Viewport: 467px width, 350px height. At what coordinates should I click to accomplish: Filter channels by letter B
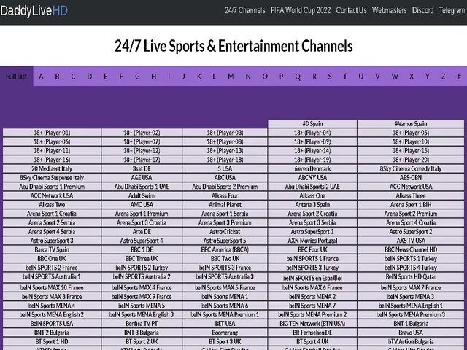[x=57, y=77]
